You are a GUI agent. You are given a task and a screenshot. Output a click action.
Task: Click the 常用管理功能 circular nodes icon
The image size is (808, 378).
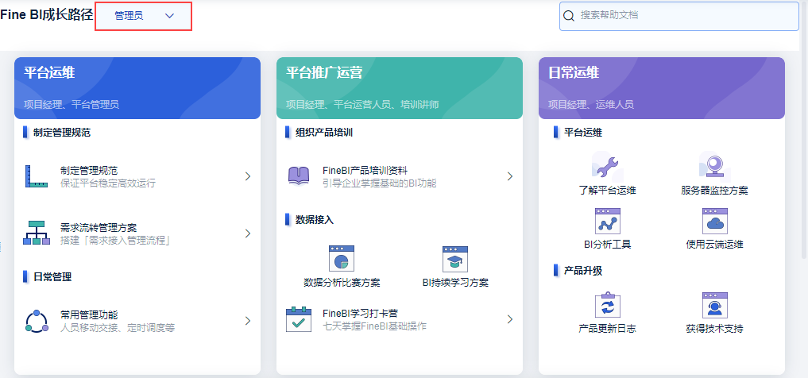click(37, 320)
